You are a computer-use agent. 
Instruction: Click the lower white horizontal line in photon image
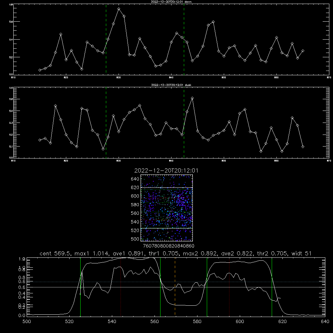167,228
